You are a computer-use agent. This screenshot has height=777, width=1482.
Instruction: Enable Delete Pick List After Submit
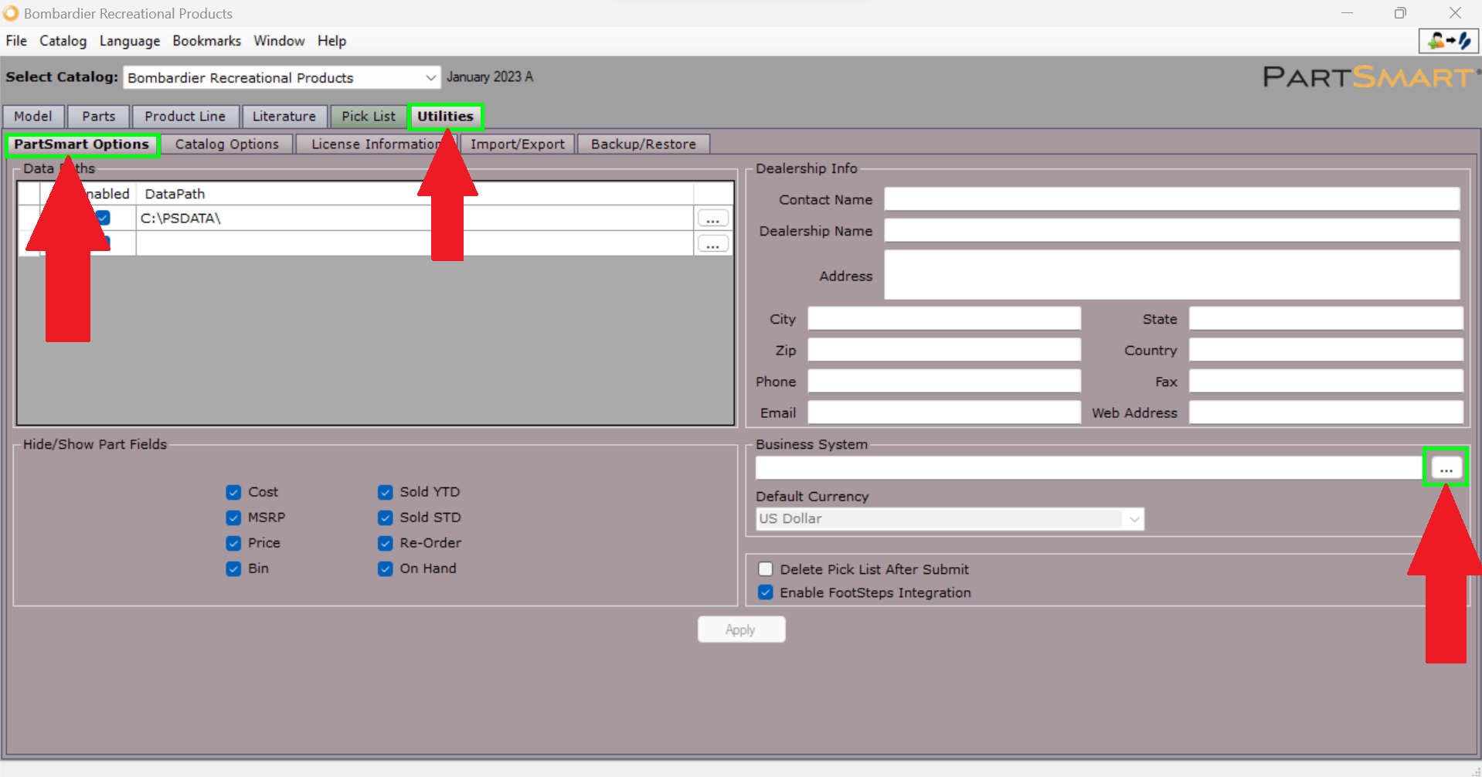[x=765, y=569]
